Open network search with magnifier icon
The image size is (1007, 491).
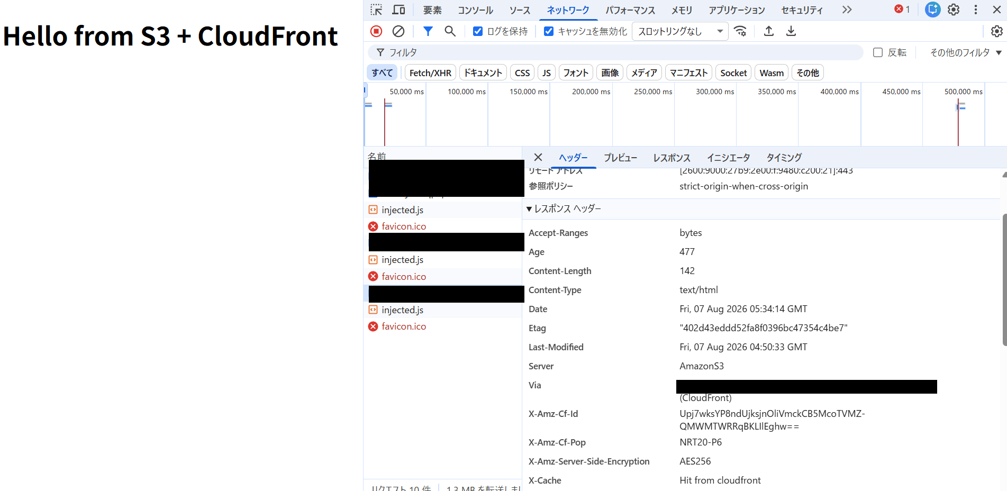(450, 31)
